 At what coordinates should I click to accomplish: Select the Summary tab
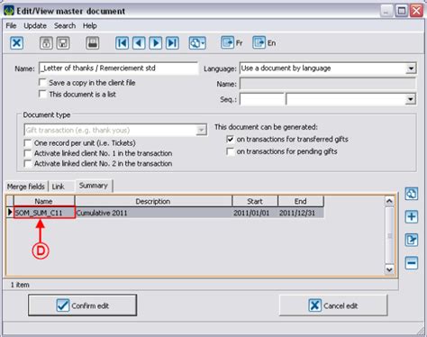click(x=94, y=186)
